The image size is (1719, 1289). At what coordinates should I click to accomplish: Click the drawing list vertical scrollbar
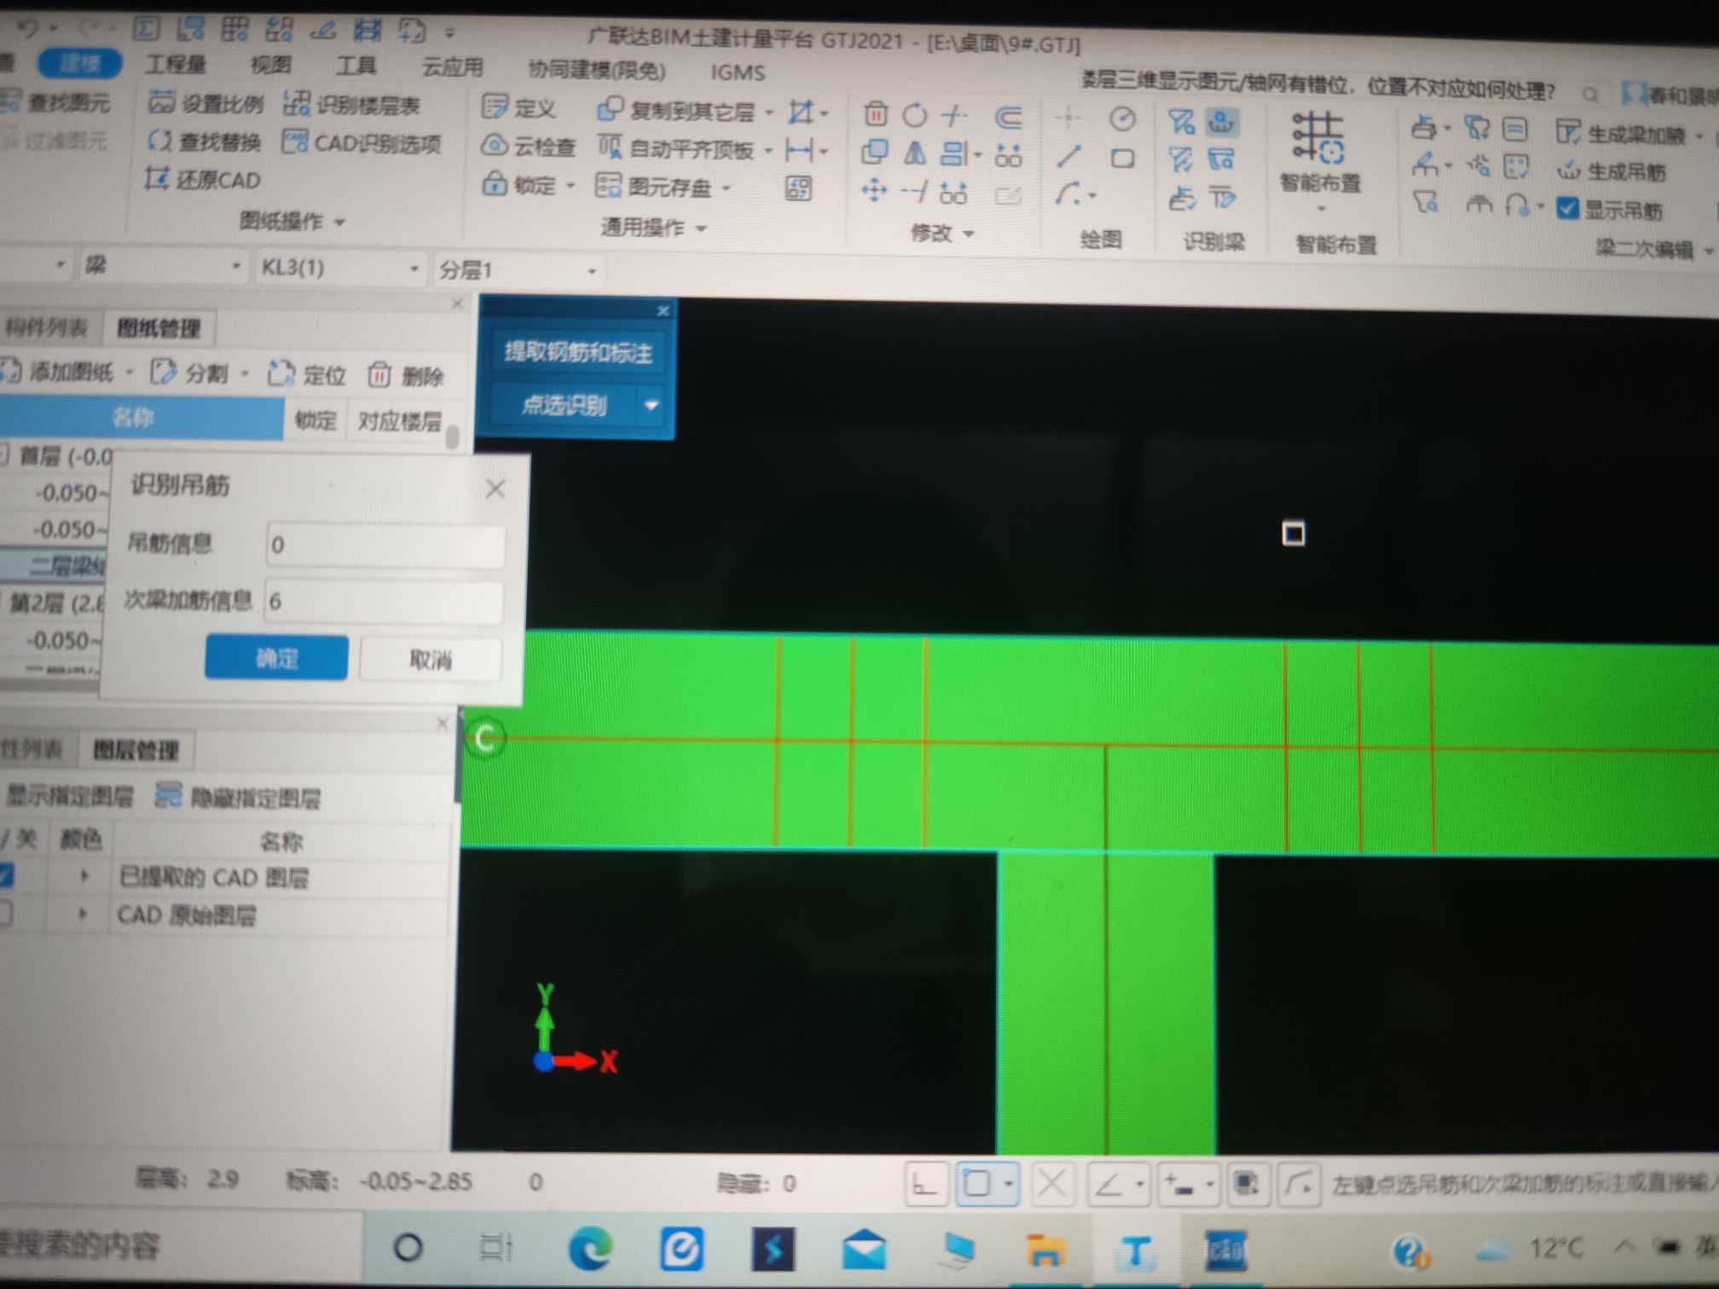(453, 438)
